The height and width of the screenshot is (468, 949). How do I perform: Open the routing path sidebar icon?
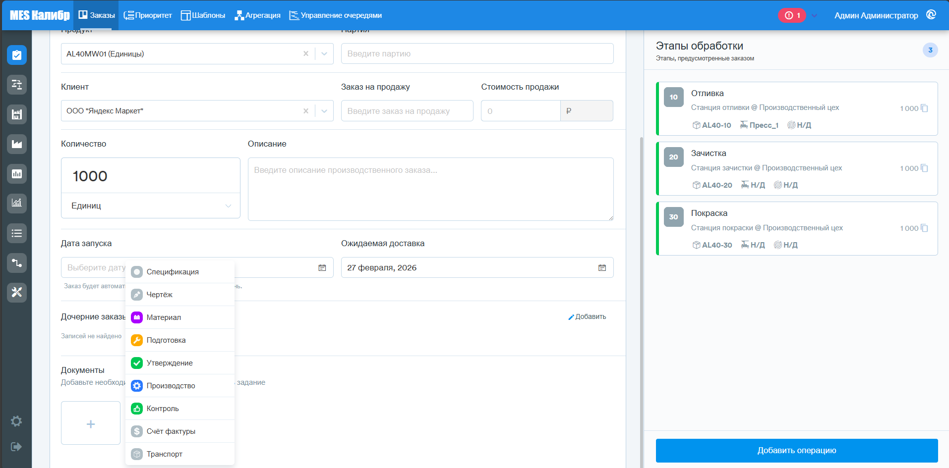tap(17, 263)
